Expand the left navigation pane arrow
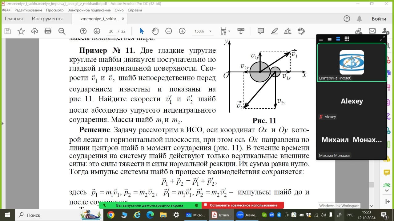394x221 pixels. point(2,123)
